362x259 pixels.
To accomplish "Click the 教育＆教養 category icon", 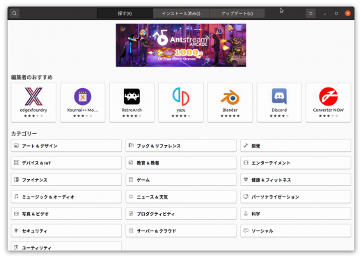I will tap(131, 162).
